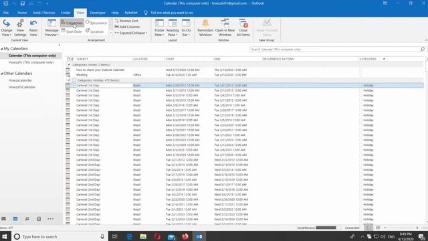
Task: Collapse the My Calendars section
Action: 1,49
